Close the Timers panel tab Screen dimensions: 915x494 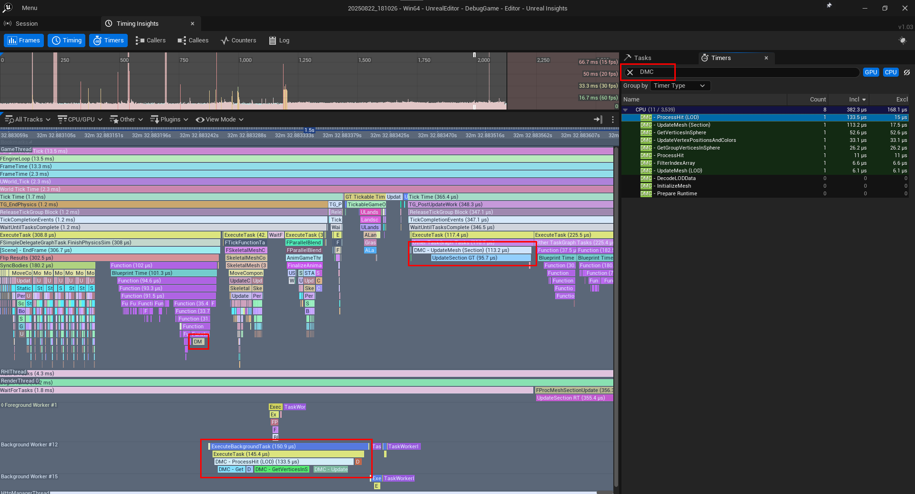[766, 58]
